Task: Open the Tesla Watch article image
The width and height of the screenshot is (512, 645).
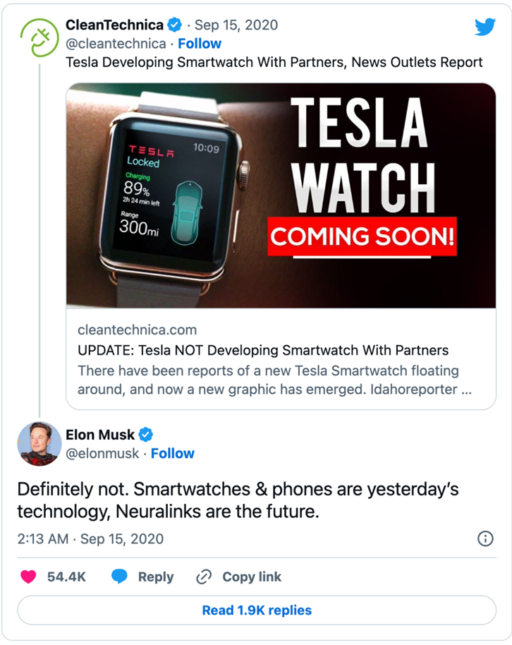Action: 281,195
